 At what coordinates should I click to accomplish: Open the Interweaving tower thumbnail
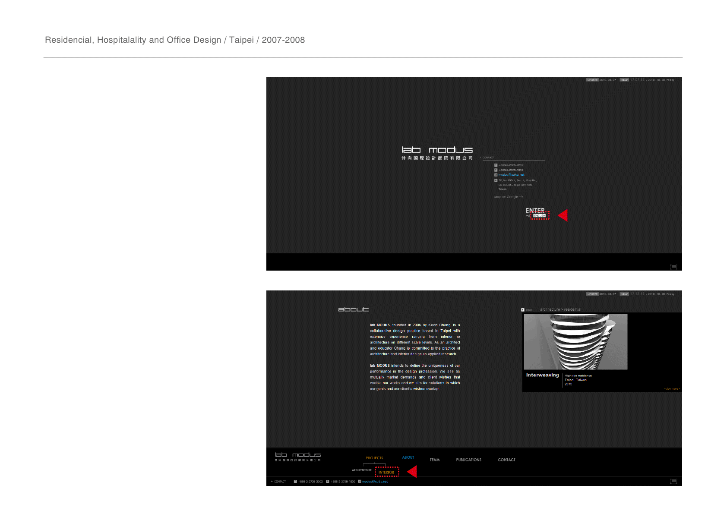point(575,342)
